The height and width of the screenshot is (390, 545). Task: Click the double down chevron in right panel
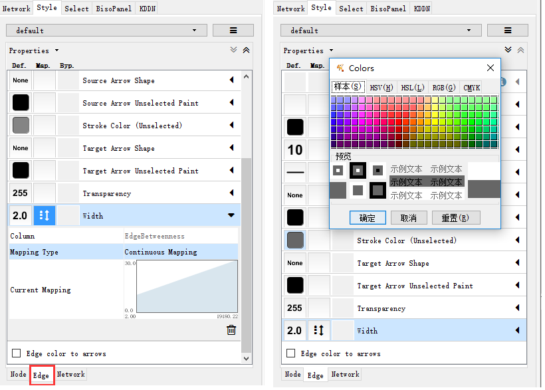point(508,50)
